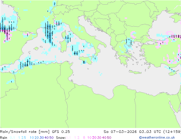
Task: Click the island of Crete on the map
Action: [x=135, y=72]
